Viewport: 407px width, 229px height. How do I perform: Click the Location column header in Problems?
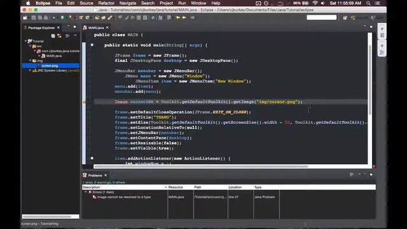[x=240, y=187]
